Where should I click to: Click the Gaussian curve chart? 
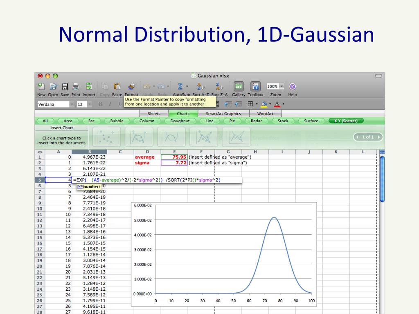(x=224, y=254)
